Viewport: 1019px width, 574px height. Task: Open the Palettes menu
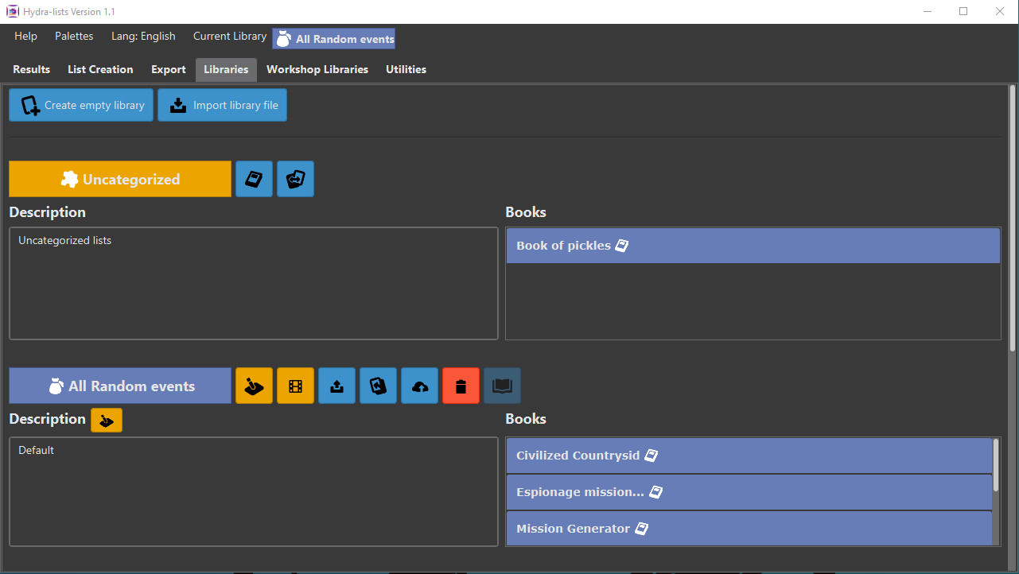[74, 36]
